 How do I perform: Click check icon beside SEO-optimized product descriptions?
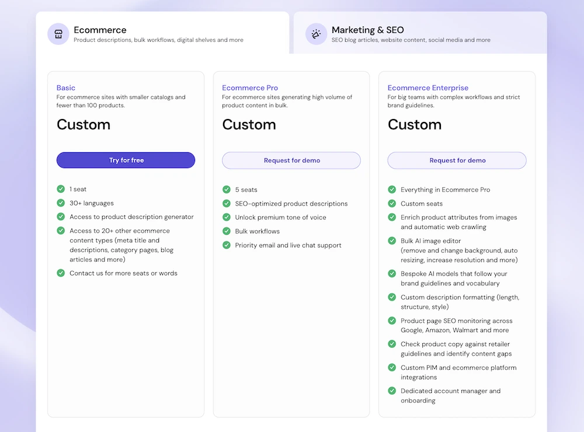point(227,203)
